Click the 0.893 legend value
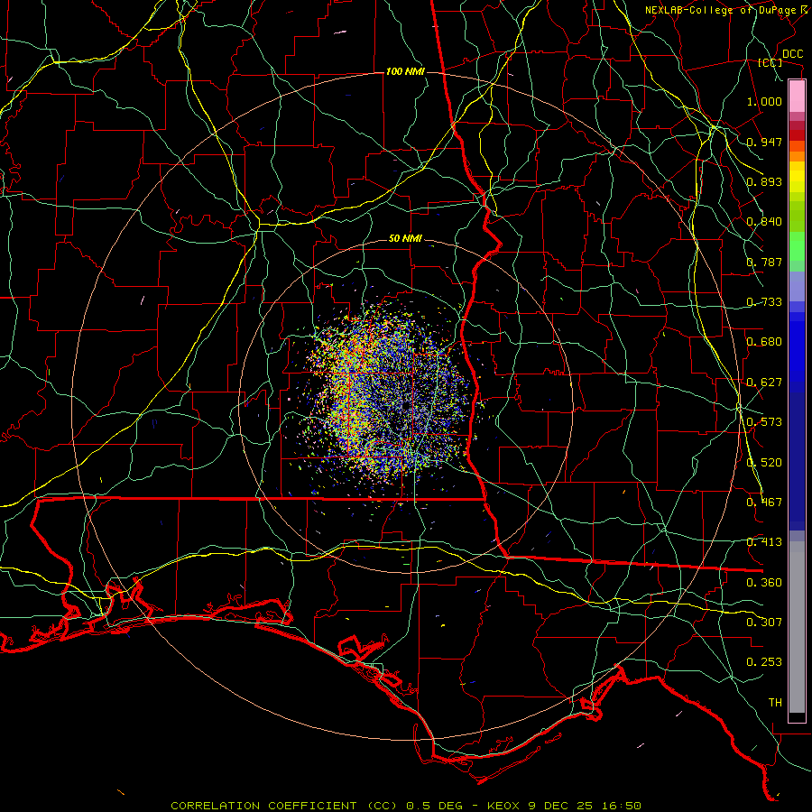 click(x=764, y=181)
